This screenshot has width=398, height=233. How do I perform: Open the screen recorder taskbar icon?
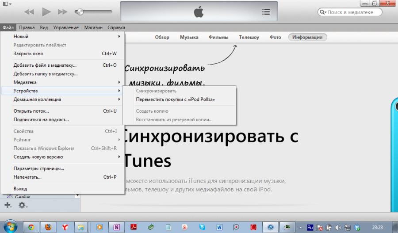pyautogui.click(x=236, y=227)
